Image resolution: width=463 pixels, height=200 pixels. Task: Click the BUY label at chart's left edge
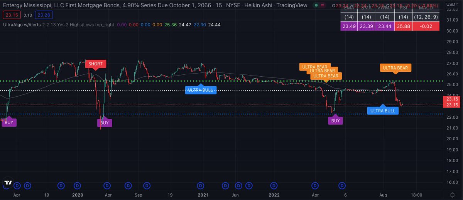[8, 122]
